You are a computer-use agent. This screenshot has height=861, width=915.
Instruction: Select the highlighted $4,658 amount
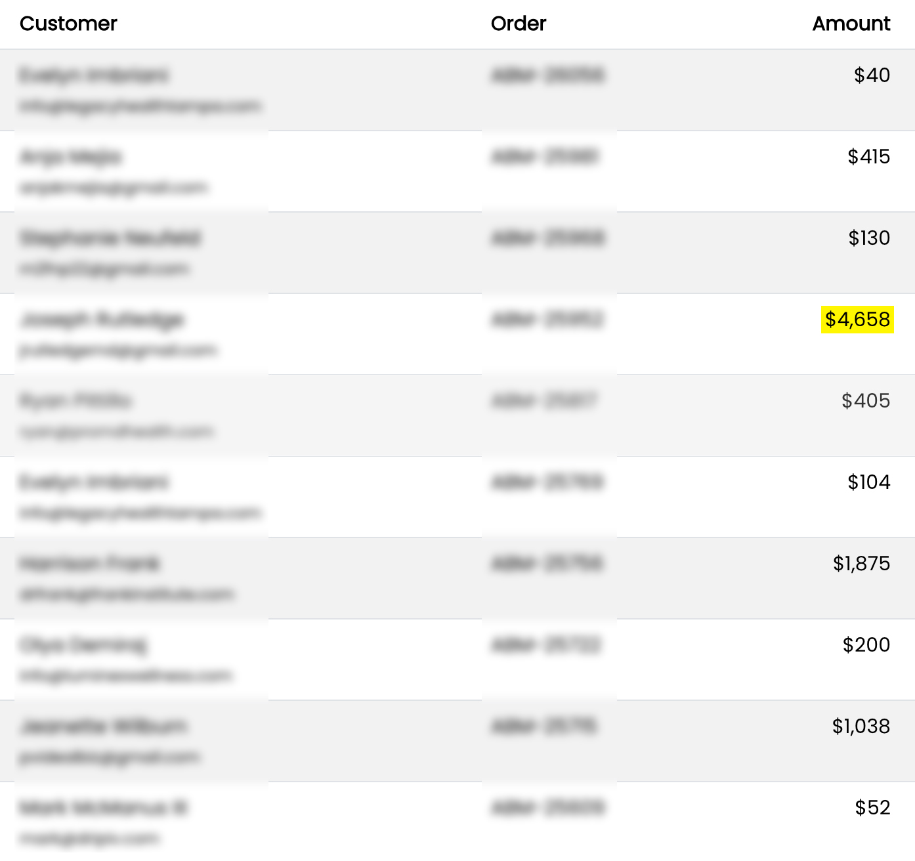click(857, 320)
